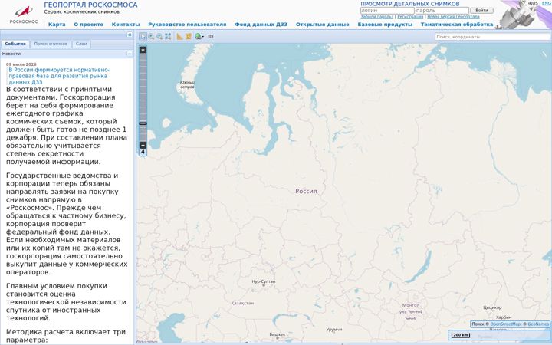Click the 200 km scale bar
552x345 pixels.
click(x=461, y=335)
